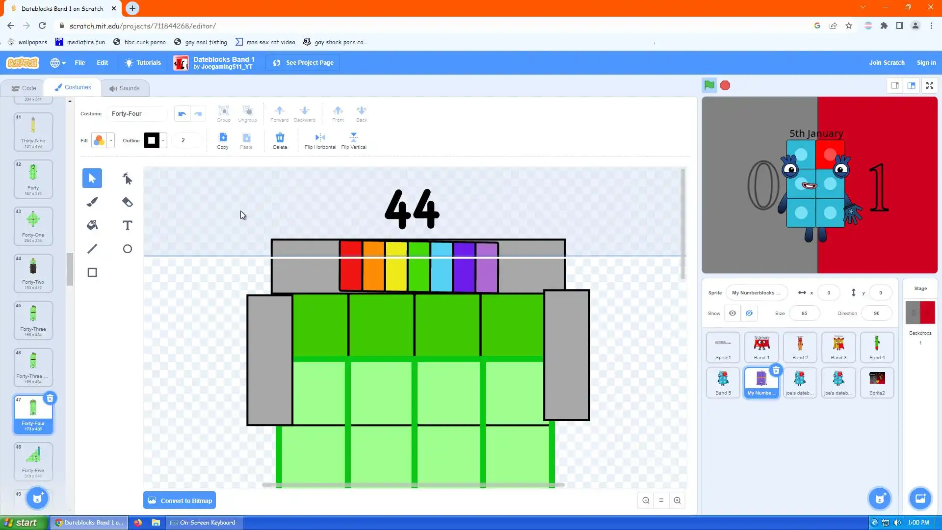Screen dimensions: 942x530
Task: Select the Rectangle tool
Action: click(x=92, y=272)
